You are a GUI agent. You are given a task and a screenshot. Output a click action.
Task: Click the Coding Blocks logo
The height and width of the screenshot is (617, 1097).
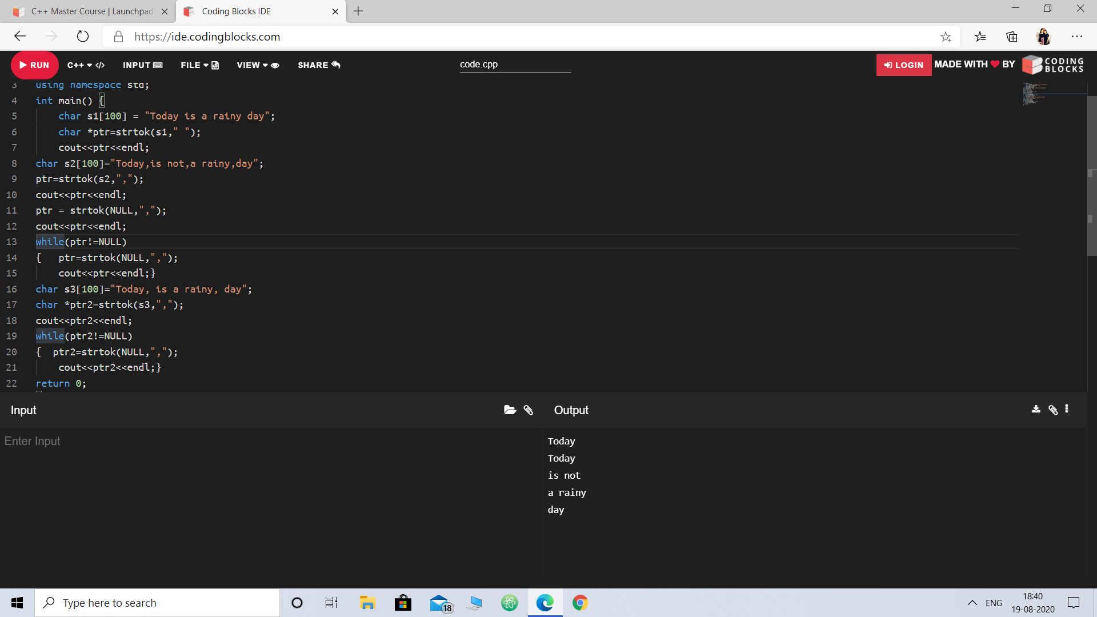tap(1053, 65)
